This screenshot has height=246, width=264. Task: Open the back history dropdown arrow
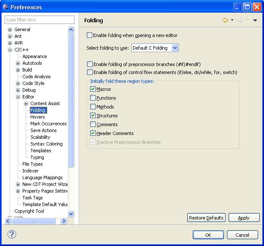point(232,20)
